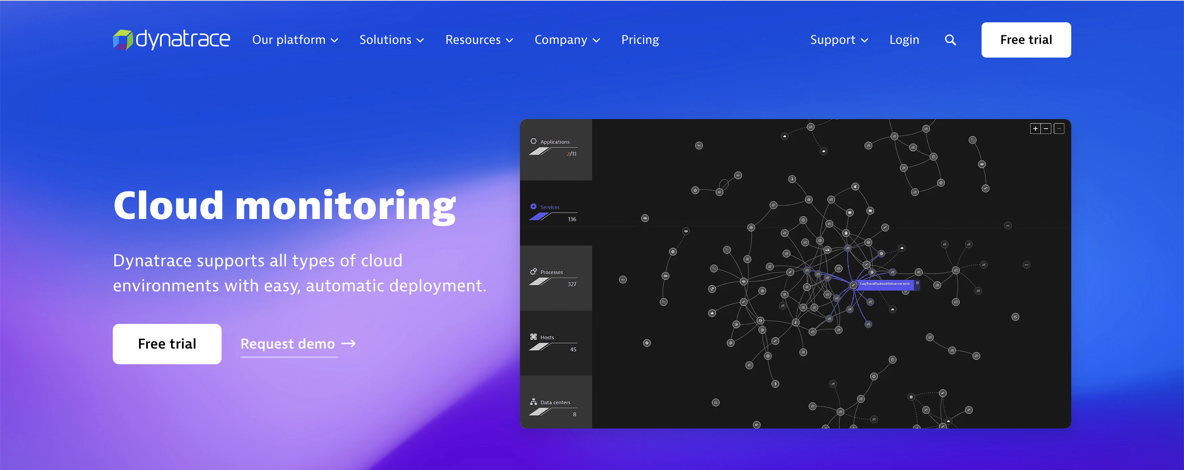Go to Login
Screen dimensions: 1184x470
click(904, 40)
